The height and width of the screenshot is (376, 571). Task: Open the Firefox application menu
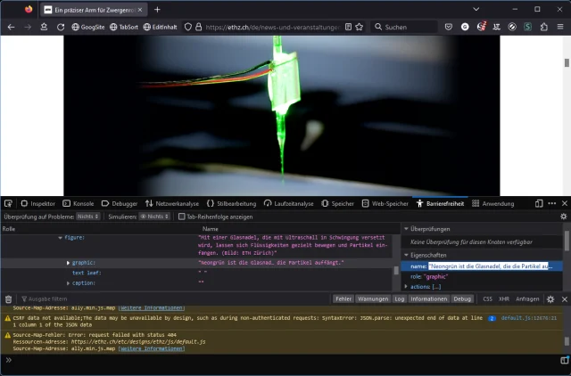pyautogui.click(x=559, y=28)
